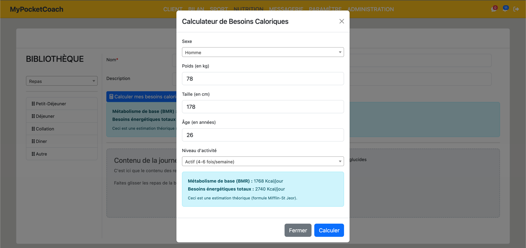Open notifications bell showing 11 alerts
526x248 pixels.
click(505, 9)
